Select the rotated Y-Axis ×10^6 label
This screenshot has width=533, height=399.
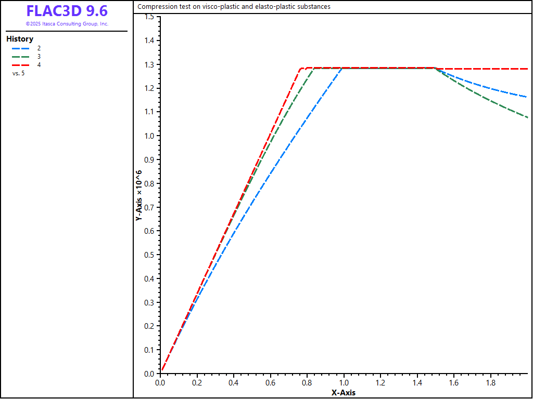pos(139,195)
